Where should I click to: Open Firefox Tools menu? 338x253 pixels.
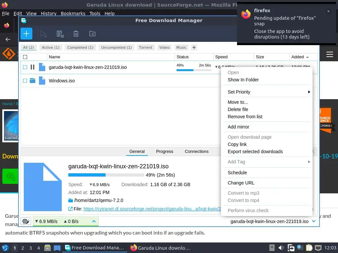pos(95,13)
